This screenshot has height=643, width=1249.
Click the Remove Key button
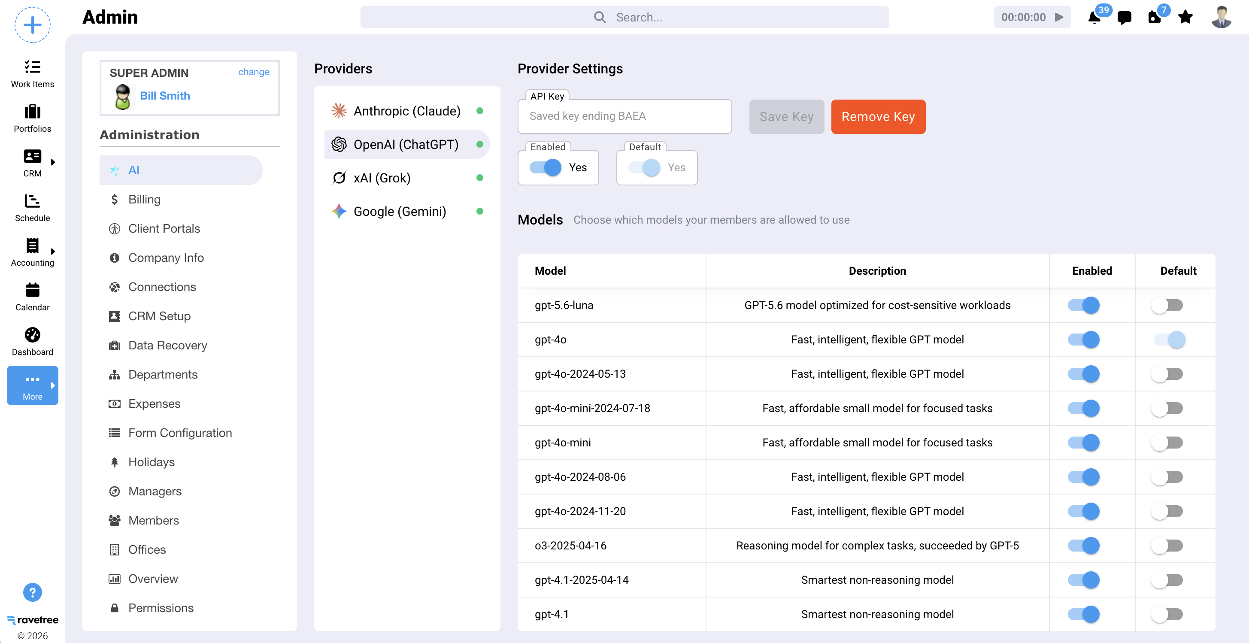878,116
